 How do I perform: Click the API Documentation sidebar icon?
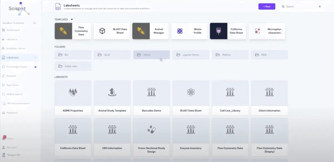click(x=4, y=104)
